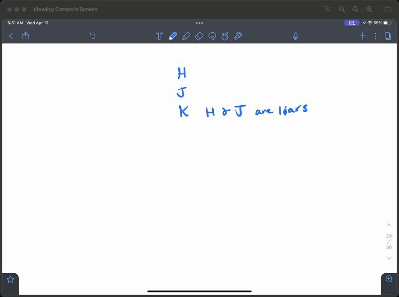The image size is (399, 297).
Task: Go to next page with down chevron
Action: (x=388, y=258)
